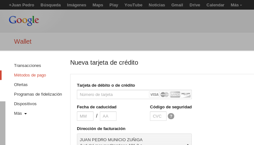
Task: Focus the CVC security code field
Action: tap(158, 116)
